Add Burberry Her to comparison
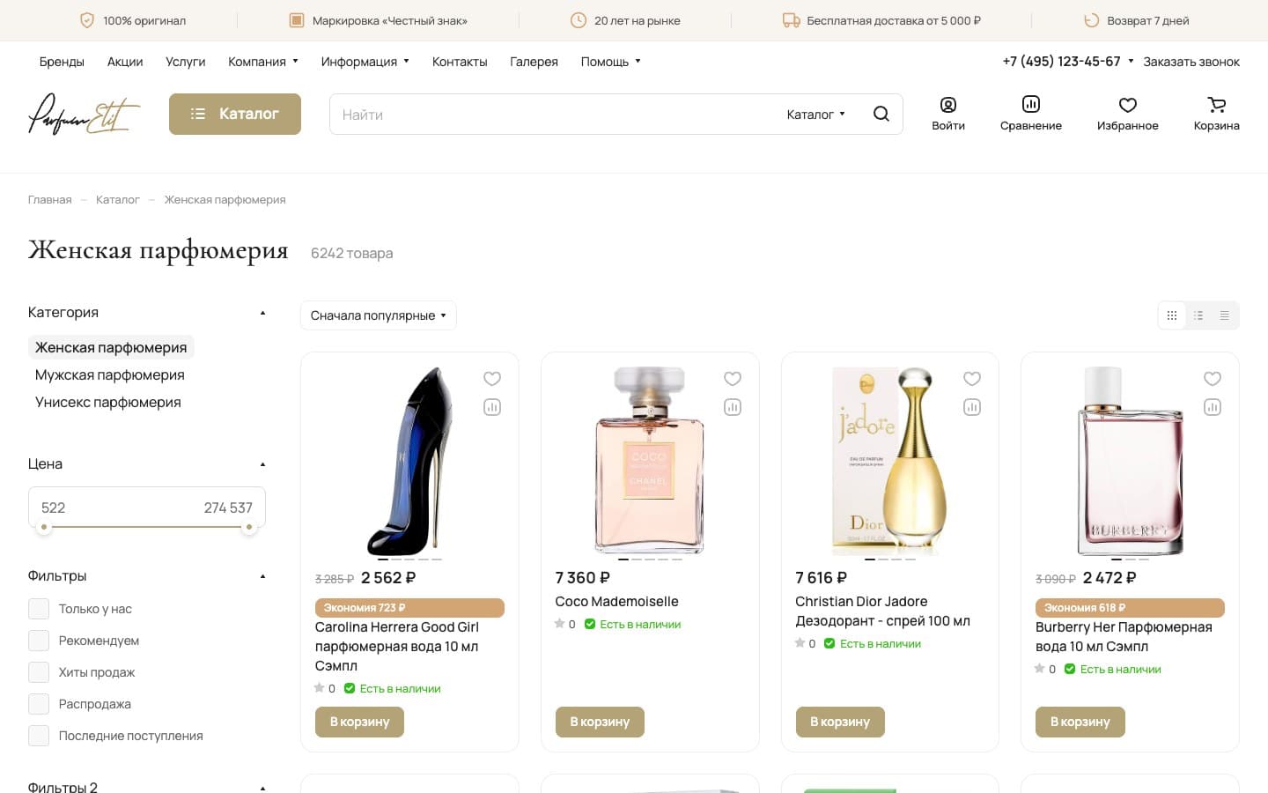The image size is (1268, 793). pos(1213,407)
